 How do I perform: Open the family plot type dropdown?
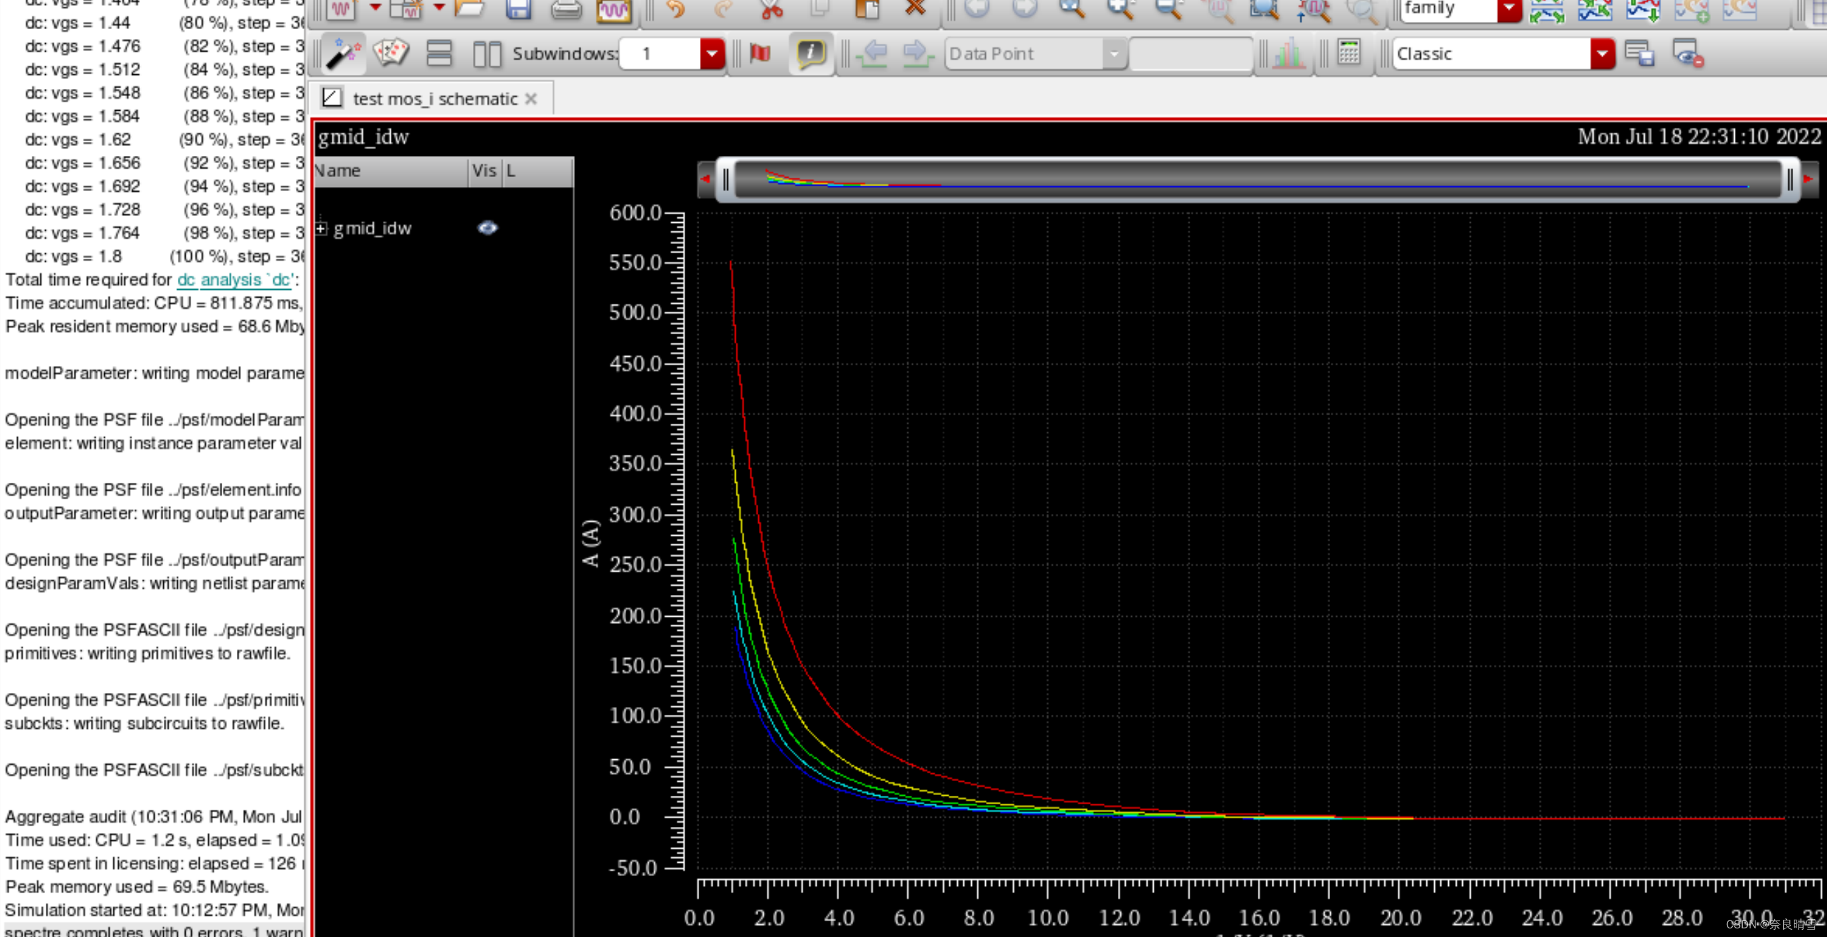coord(1509,9)
